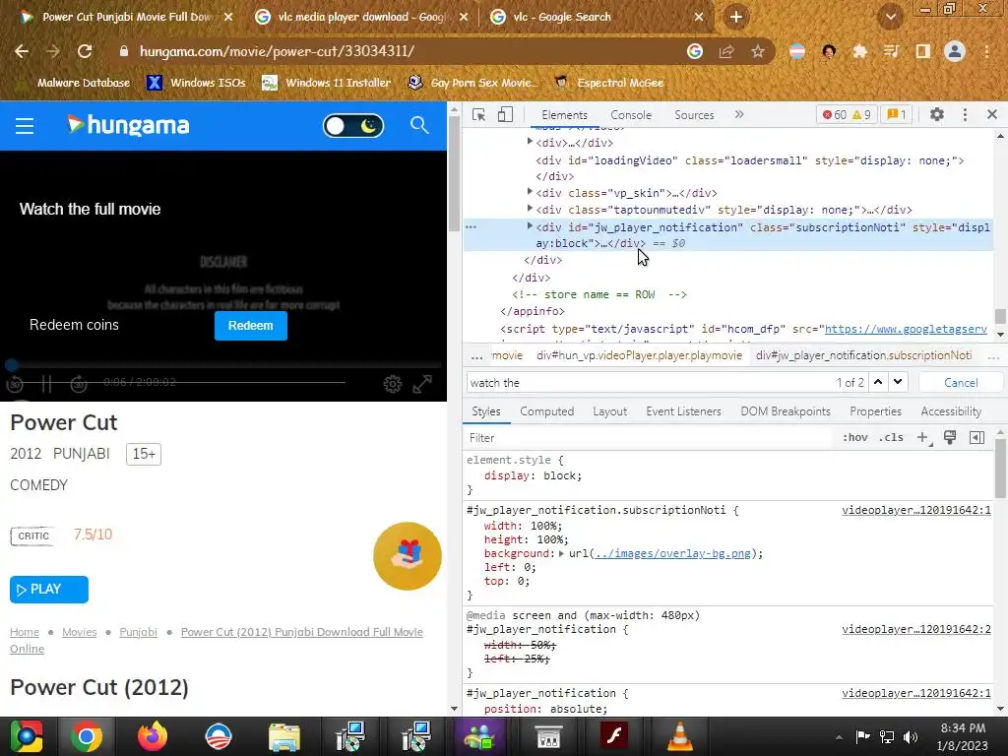
Task: Open the googletagservices script src link
Action: pos(906,329)
